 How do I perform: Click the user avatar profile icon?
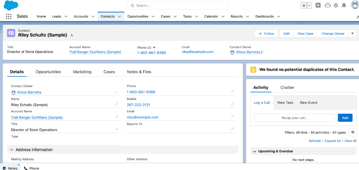click(x=354, y=5)
